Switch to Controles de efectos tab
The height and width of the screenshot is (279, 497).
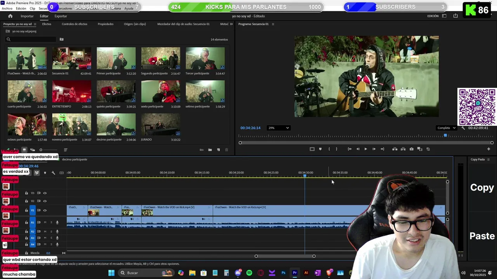click(75, 24)
